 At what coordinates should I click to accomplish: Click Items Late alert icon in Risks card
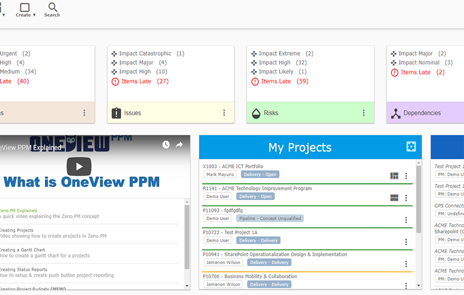(x=255, y=81)
